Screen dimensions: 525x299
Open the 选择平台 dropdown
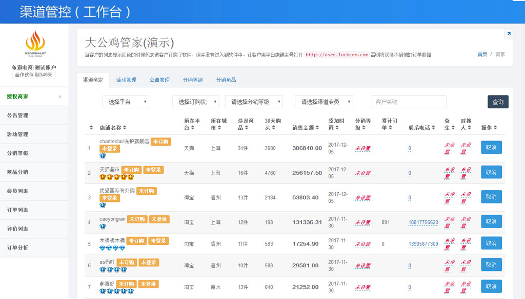126,102
